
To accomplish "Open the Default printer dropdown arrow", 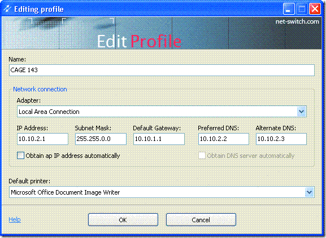I will point(309,192).
